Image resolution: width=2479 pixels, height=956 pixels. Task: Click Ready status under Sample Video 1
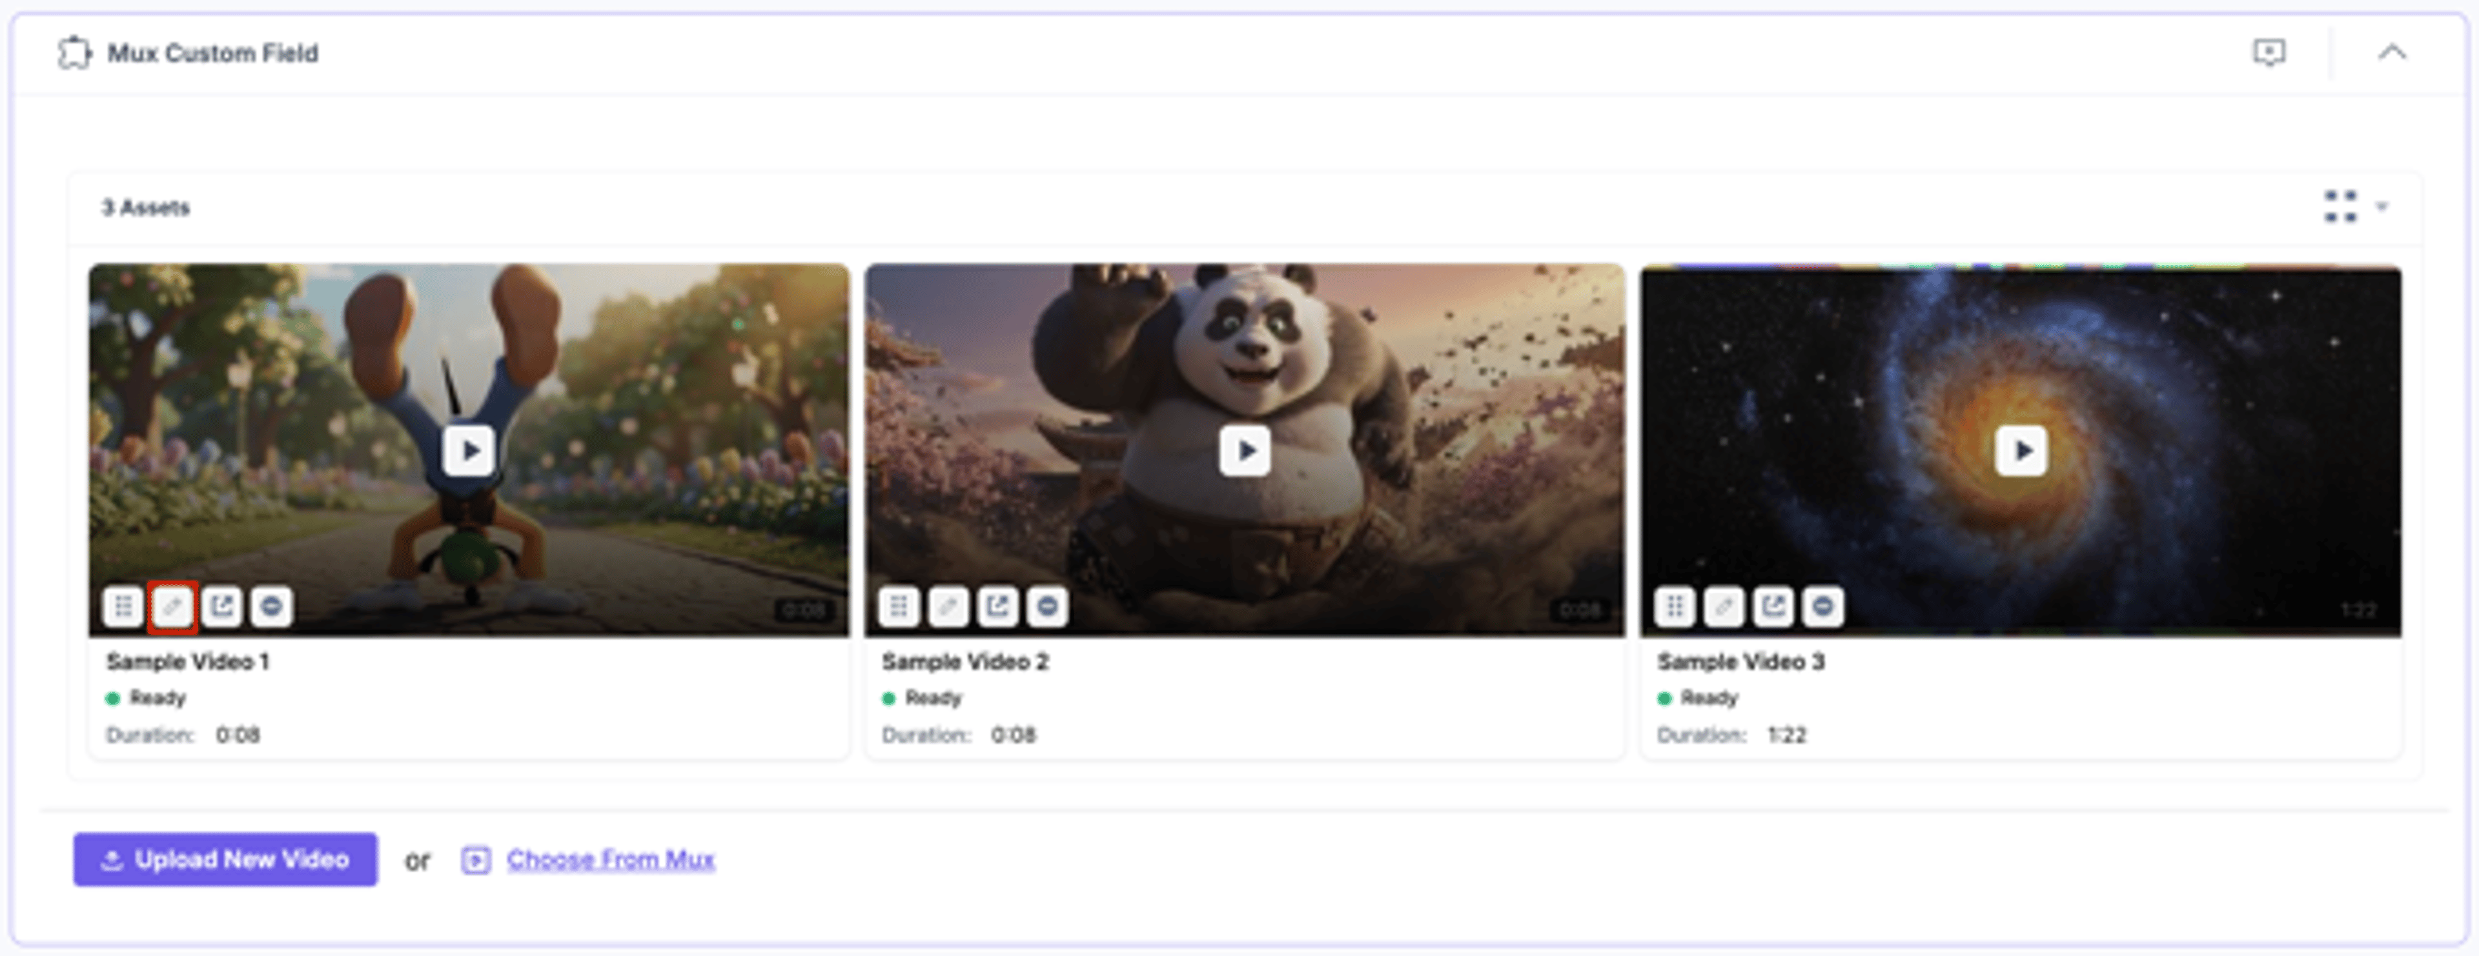tap(147, 698)
